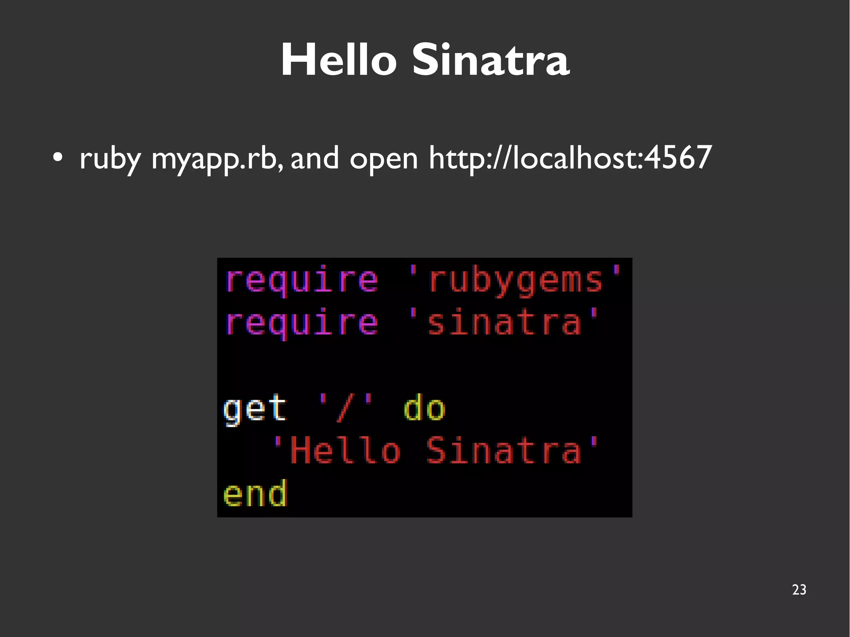Click the 'Hello Sinatra' string in the code
Screen dimensions: 850x637
point(435,450)
